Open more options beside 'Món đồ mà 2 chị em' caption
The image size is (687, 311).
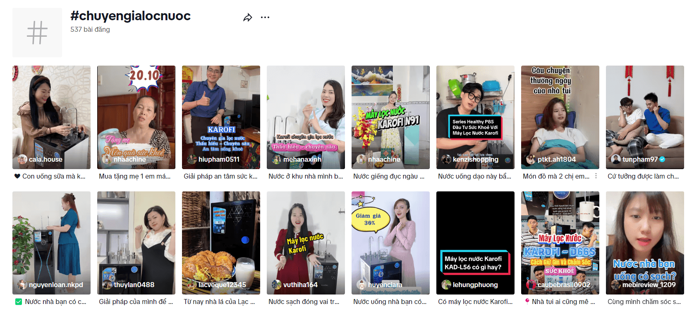(x=596, y=176)
